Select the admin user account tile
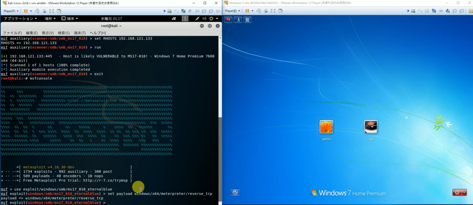 point(327,130)
